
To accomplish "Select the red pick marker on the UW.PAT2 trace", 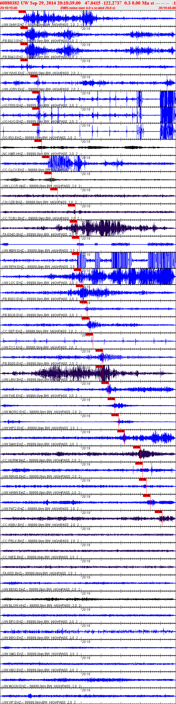I will tap(146, 496).
